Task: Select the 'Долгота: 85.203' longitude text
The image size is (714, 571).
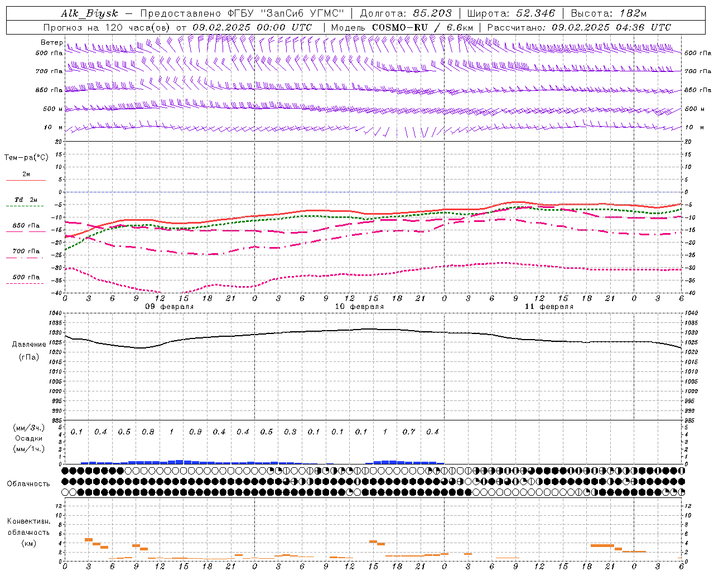Action: (406, 13)
